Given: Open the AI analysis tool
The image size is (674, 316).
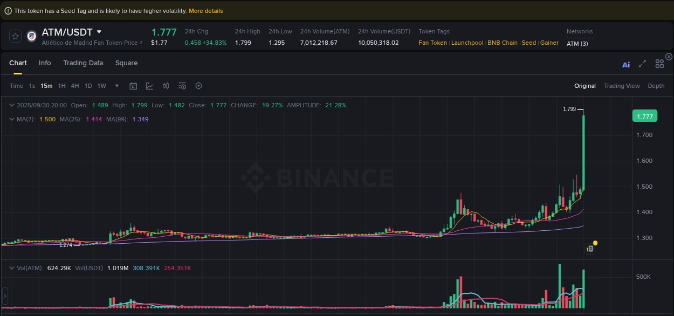Looking at the screenshot, I should [625, 64].
